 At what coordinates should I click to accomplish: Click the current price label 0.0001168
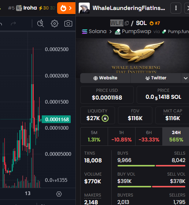(56, 119)
